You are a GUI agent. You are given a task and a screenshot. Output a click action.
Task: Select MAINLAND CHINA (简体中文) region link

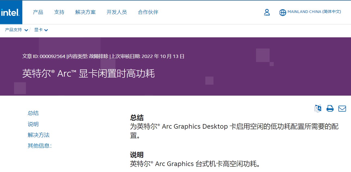(314, 12)
